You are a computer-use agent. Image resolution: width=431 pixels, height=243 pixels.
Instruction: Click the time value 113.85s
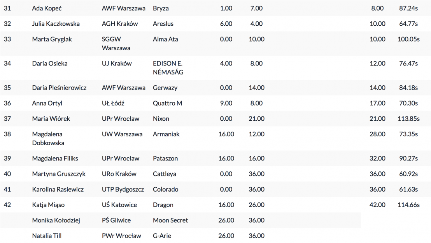coord(408,119)
